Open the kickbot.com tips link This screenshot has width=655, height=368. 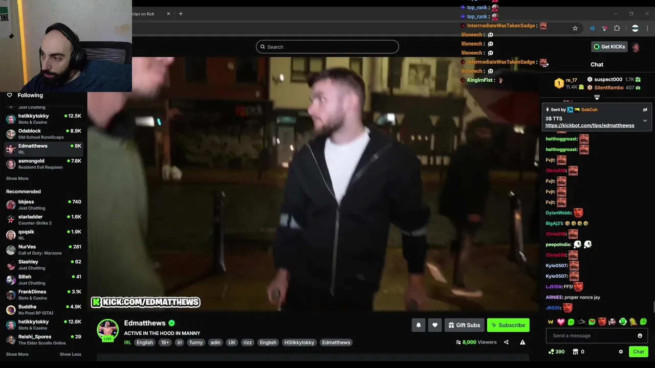tap(589, 125)
